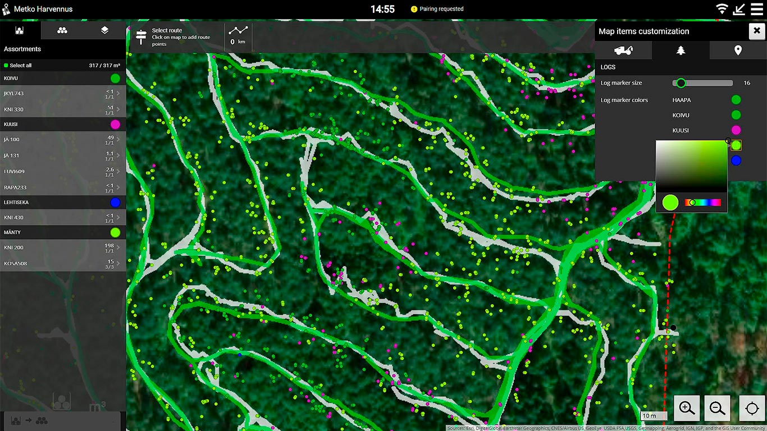
Task: Open the blue log marker color swatch
Action: [x=736, y=161]
